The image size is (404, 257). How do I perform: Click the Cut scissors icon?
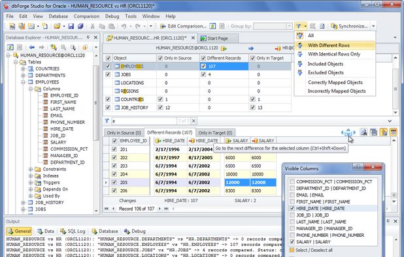tap(92, 26)
